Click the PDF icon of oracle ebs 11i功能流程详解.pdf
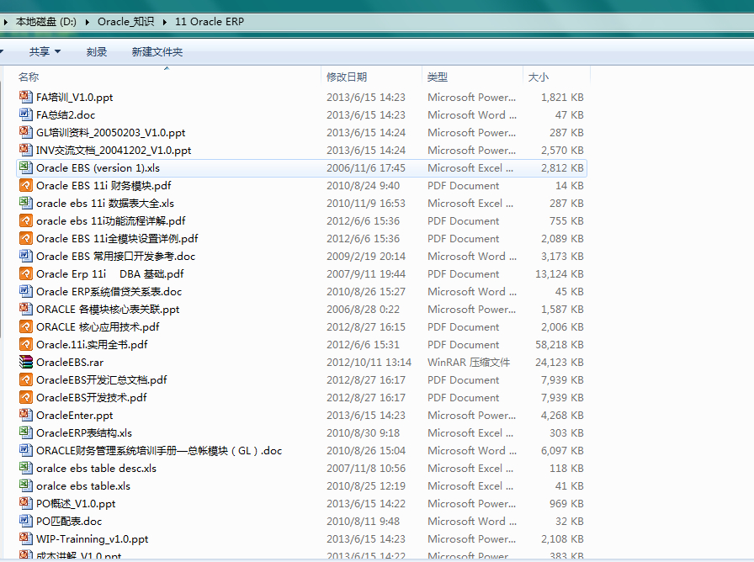Image resolution: width=754 pixels, height=562 pixels. [x=25, y=220]
